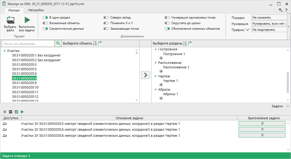Collapse the Tasks panel with the chevron
The width and height of the screenshot is (291, 159).
[288, 106]
